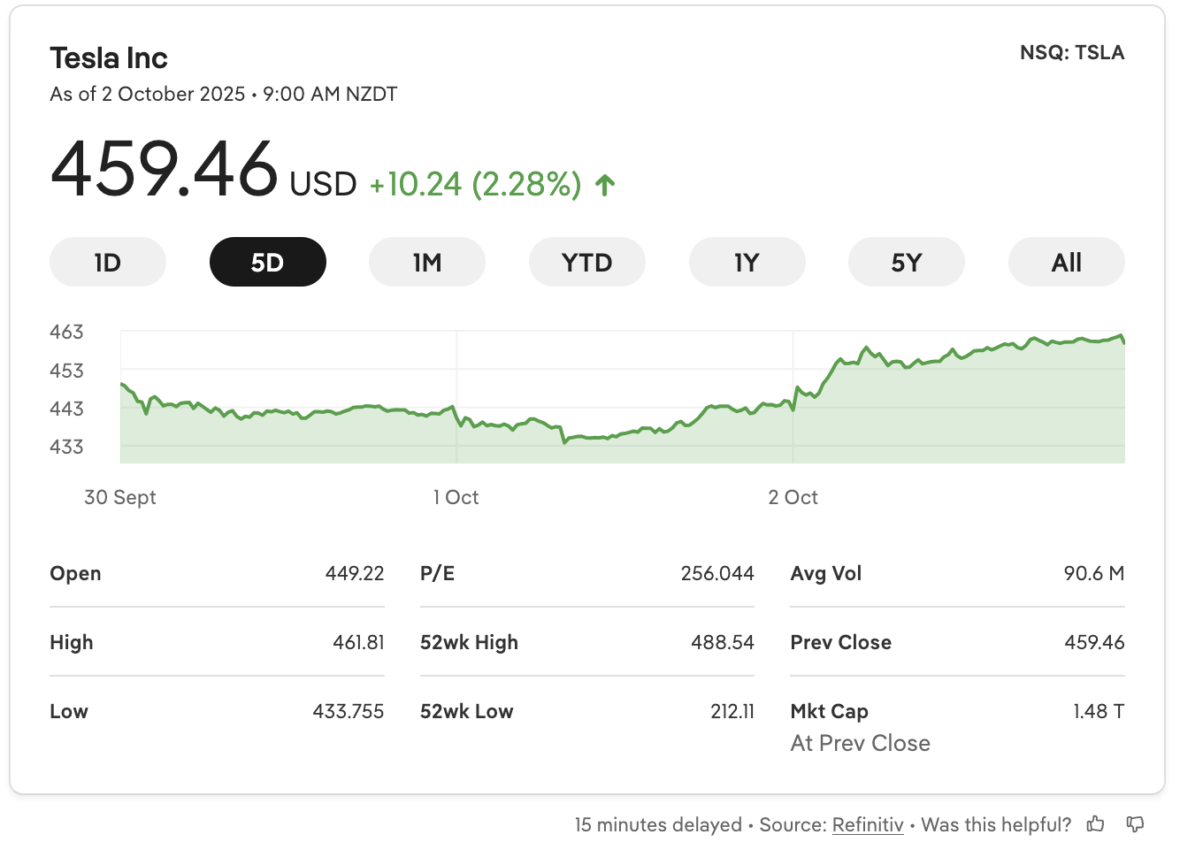Screen dimensions: 1203x842
Task: Click the thumbs down feedback icon
Action: (x=1135, y=824)
